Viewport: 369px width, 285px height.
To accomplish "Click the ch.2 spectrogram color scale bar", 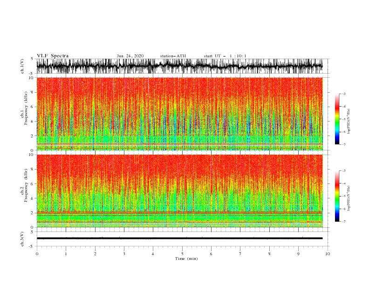I will (x=337, y=196).
